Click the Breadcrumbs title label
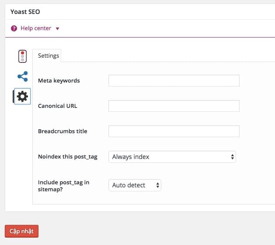This screenshot has width=275, height=245. (63, 131)
